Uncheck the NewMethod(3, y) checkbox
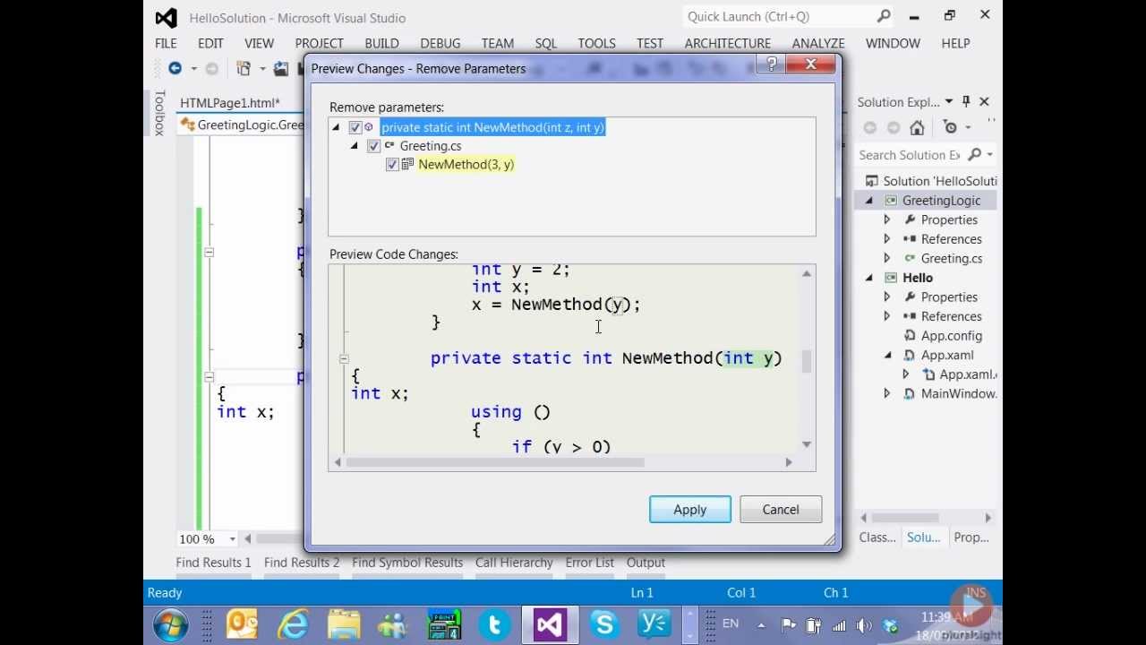The width and height of the screenshot is (1146, 645). pyautogui.click(x=392, y=165)
